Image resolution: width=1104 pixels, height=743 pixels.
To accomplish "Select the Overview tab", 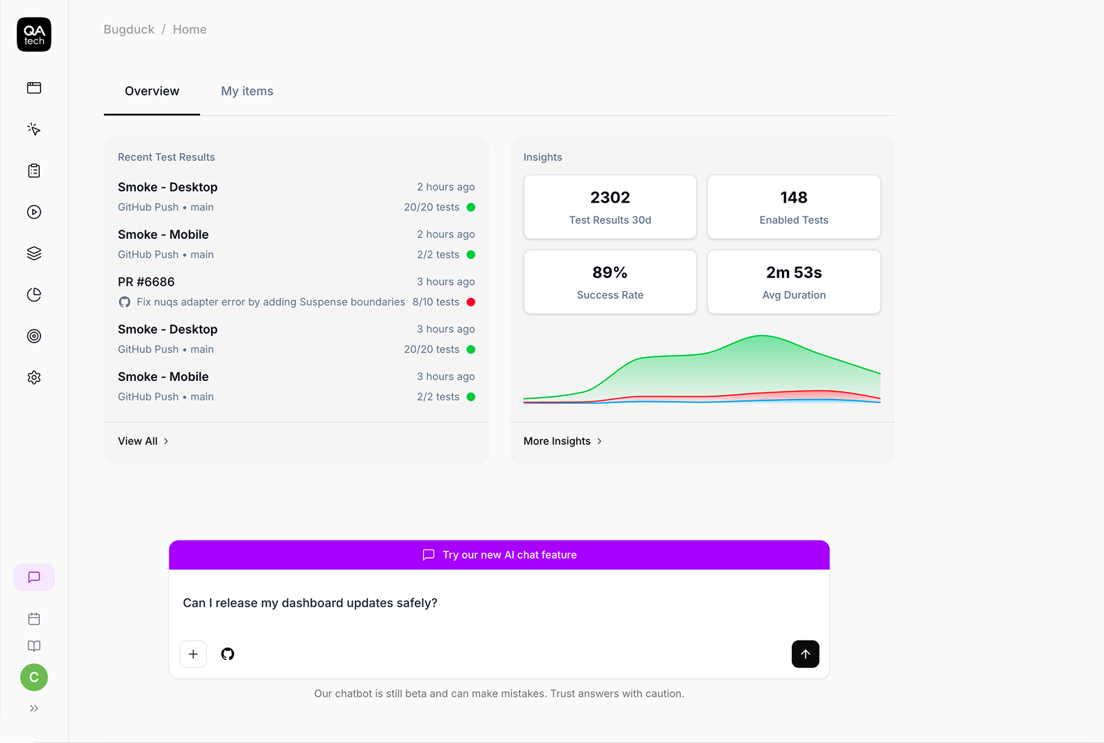I will tap(152, 91).
